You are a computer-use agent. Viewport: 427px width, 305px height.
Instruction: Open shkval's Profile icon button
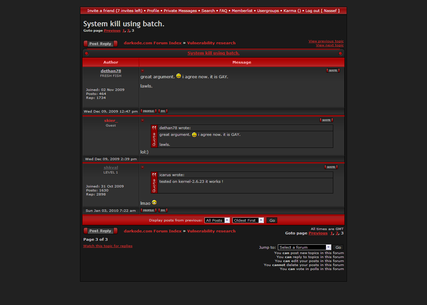(148, 210)
